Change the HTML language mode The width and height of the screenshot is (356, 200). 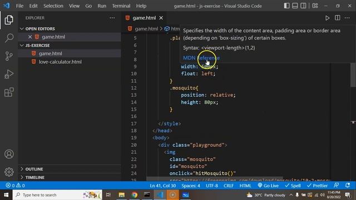click(245, 186)
